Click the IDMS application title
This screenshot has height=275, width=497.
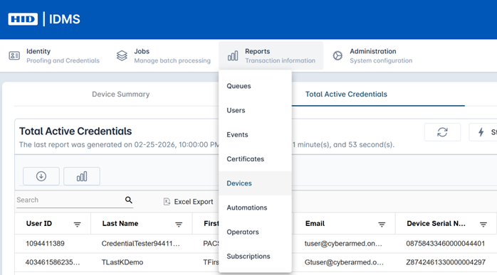pos(64,19)
